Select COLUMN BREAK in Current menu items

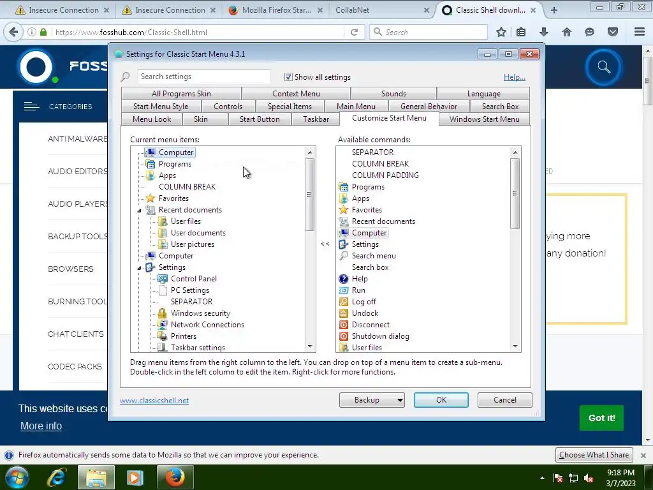[x=187, y=187]
